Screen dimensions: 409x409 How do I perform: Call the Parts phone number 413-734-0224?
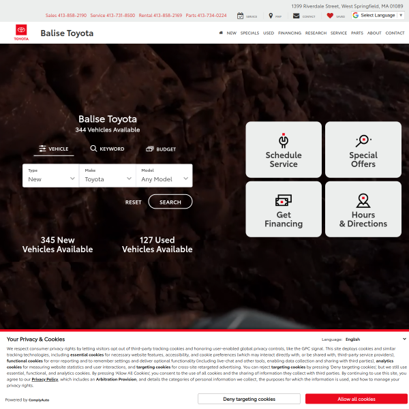[206, 16]
